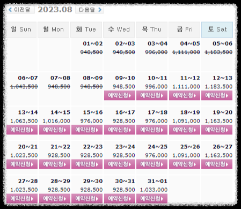The width and height of the screenshot is (241, 209).
Task: Select the 화 Tue column header
Action: 86,30
